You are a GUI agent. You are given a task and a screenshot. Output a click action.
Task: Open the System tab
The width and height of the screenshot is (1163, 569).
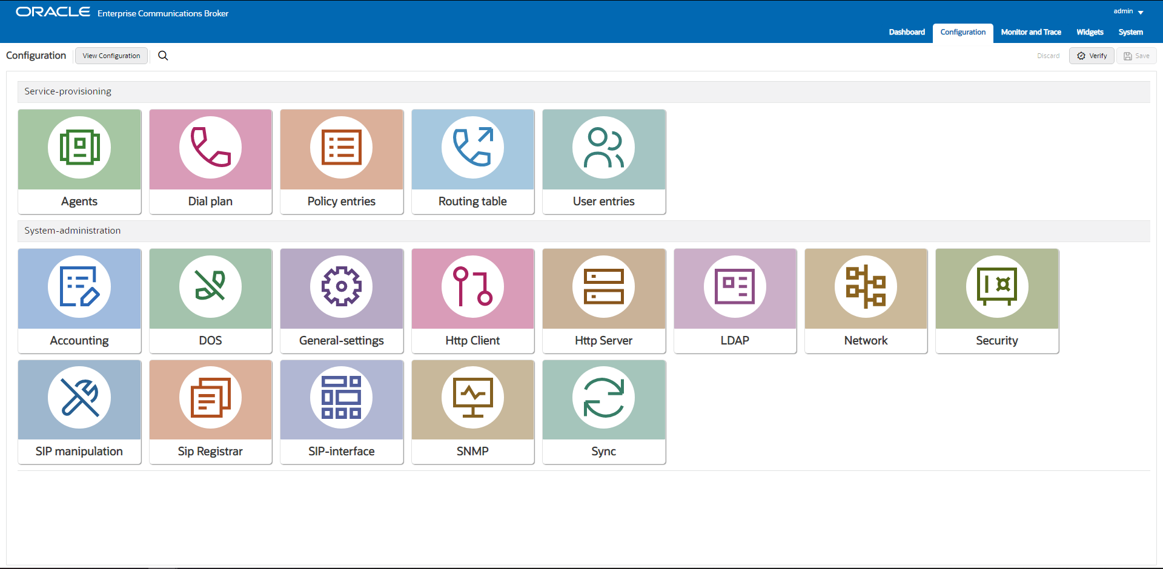pyautogui.click(x=1131, y=32)
